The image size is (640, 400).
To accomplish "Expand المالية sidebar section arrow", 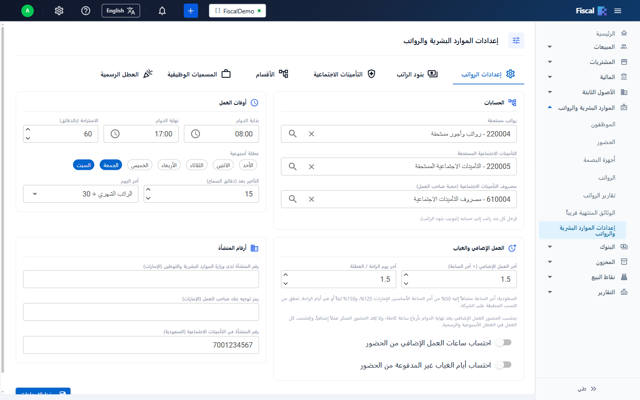I will coord(550,77).
